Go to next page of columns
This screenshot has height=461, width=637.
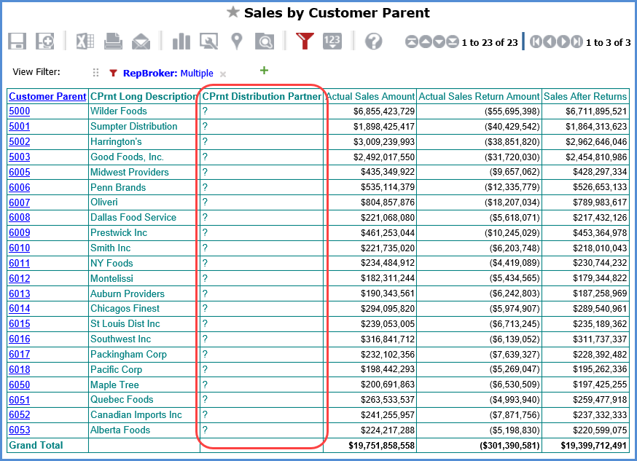[563, 42]
